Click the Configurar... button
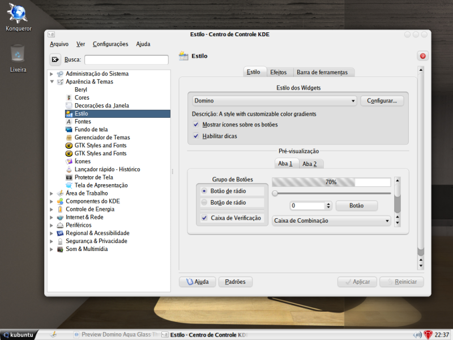This screenshot has width=453, height=340. coord(382,101)
